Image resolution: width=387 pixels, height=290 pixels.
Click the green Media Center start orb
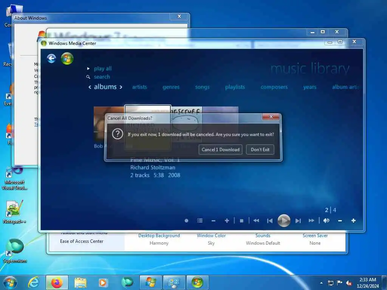pos(67,59)
